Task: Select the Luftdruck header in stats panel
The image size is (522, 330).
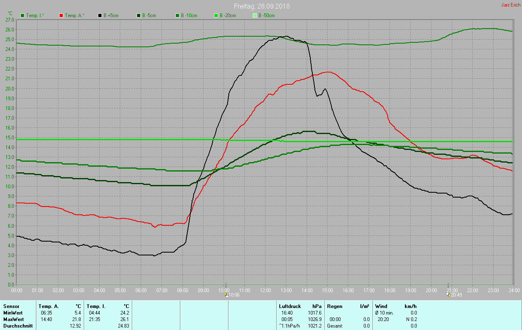Action: 290,306
